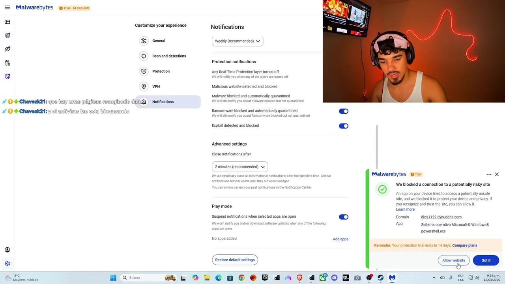505x284 pixels.
Task: Click the Scan and detections crosshair icon
Action: pyautogui.click(x=144, y=56)
